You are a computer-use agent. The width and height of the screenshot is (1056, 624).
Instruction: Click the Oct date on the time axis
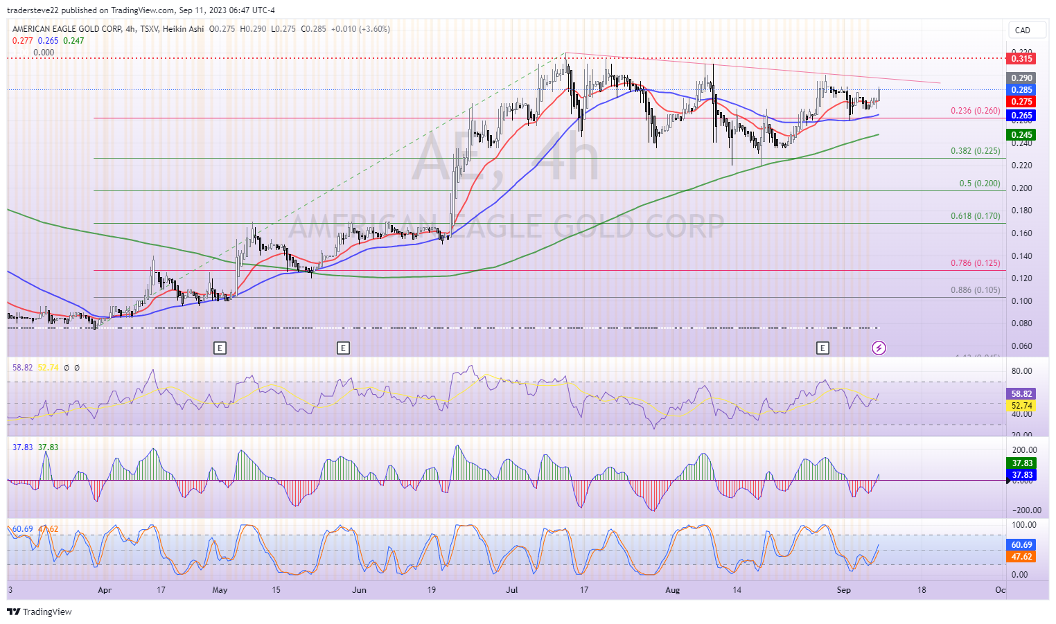coord(1001,590)
